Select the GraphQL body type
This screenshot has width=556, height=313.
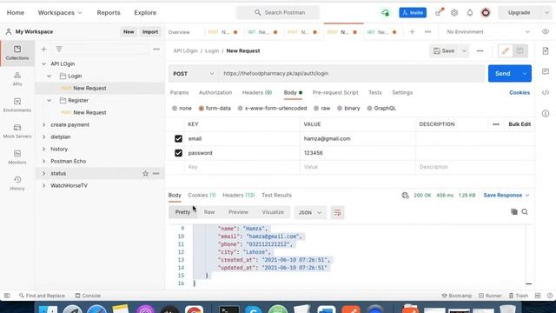pyautogui.click(x=369, y=108)
